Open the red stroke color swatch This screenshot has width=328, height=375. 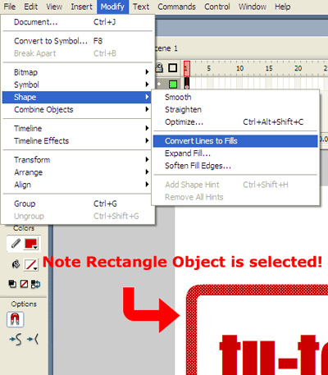pos(31,244)
